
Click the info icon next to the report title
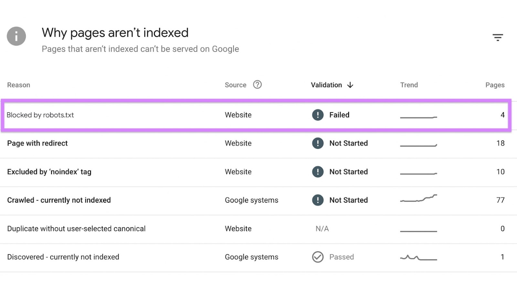pos(16,36)
